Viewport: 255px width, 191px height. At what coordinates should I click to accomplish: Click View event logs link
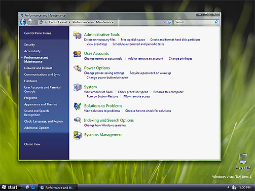tap(97, 44)
